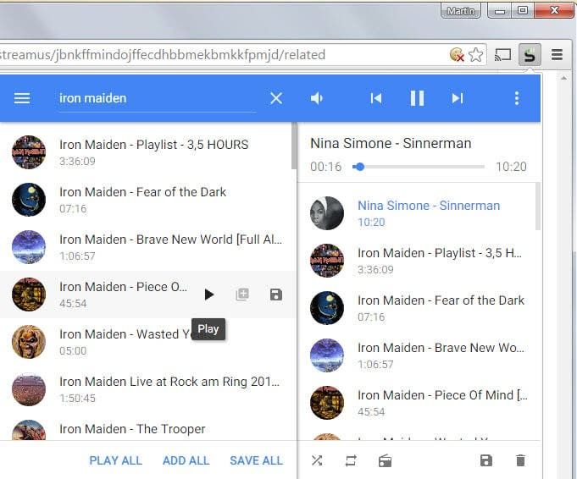Viewport: 577px width, 479px height.
Task: Add Piece Of Mind to the stream
Action: point(242,295)
